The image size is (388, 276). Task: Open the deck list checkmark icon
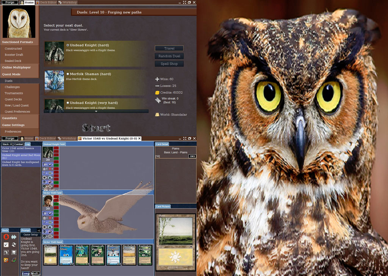pyautogui.click(x=6, y=245)
